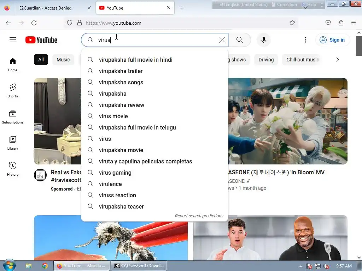
Task: Choose suggestion viruta y capulina peliculas completas
Action: click(x=155, y=161)
